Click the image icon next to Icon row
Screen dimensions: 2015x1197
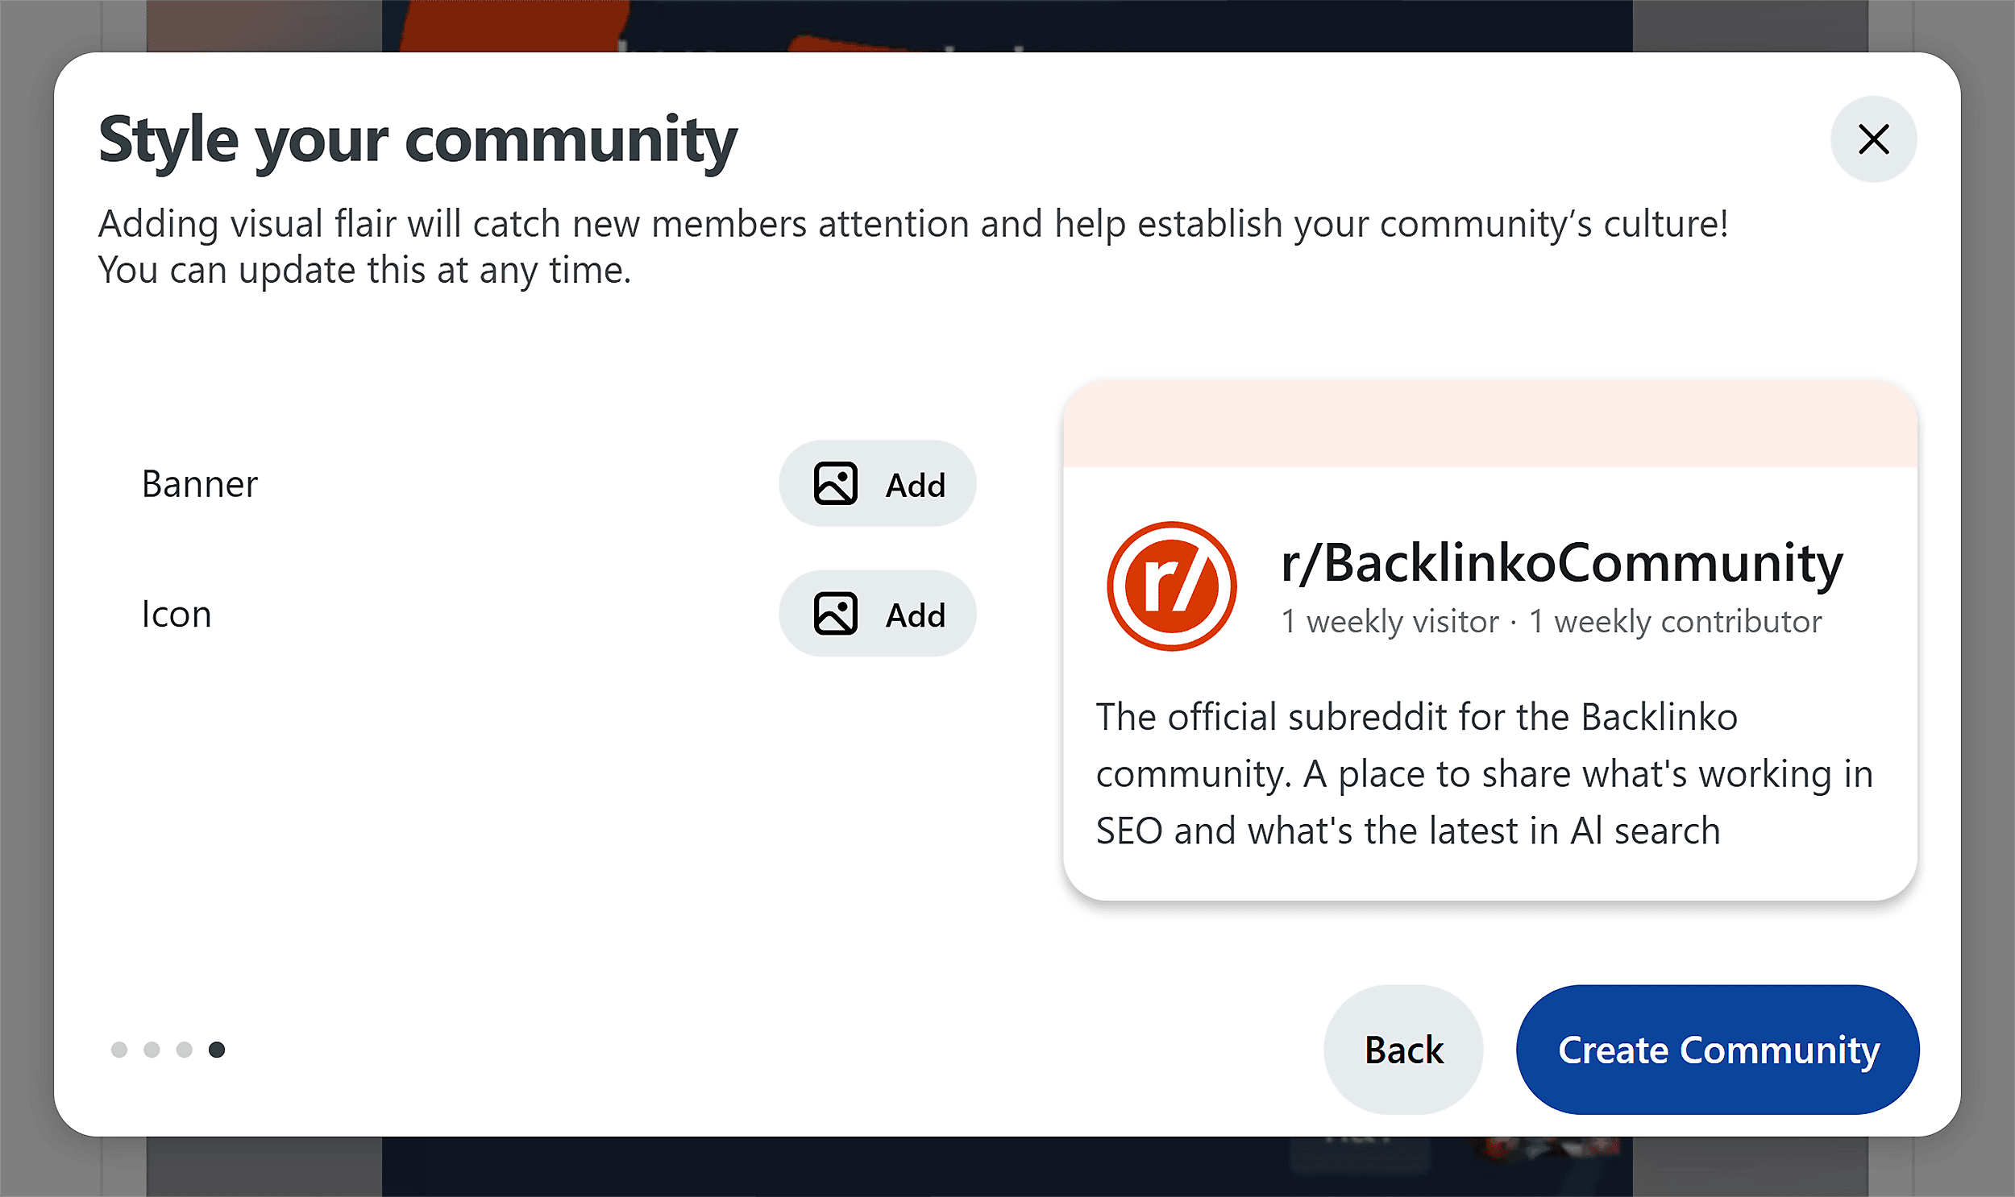click(x=835, y=613)
